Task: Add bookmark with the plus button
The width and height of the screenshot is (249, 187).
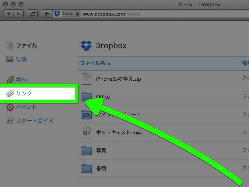Action: coord(47,14)
